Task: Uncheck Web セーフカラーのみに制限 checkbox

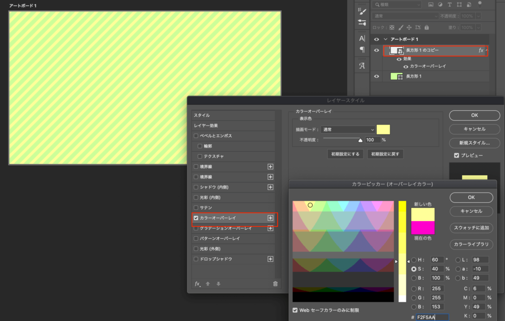Action: tap(295, 310)
